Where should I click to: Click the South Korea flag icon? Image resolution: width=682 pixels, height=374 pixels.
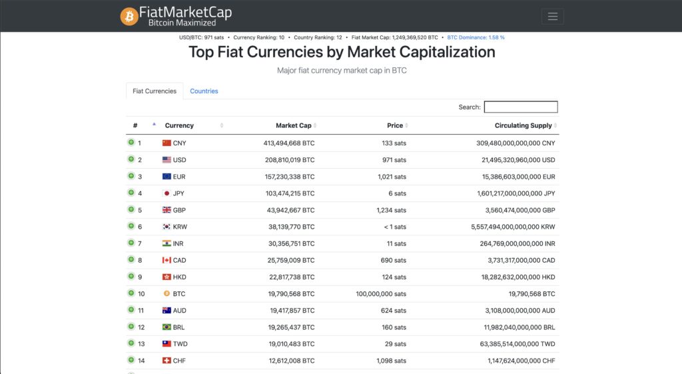click(167, 227)
